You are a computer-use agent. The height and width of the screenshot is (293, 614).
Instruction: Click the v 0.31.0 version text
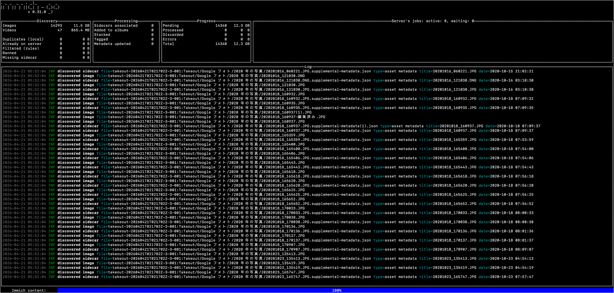point(37,12)
